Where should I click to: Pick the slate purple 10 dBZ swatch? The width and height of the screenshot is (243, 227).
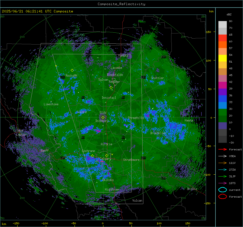222,126
